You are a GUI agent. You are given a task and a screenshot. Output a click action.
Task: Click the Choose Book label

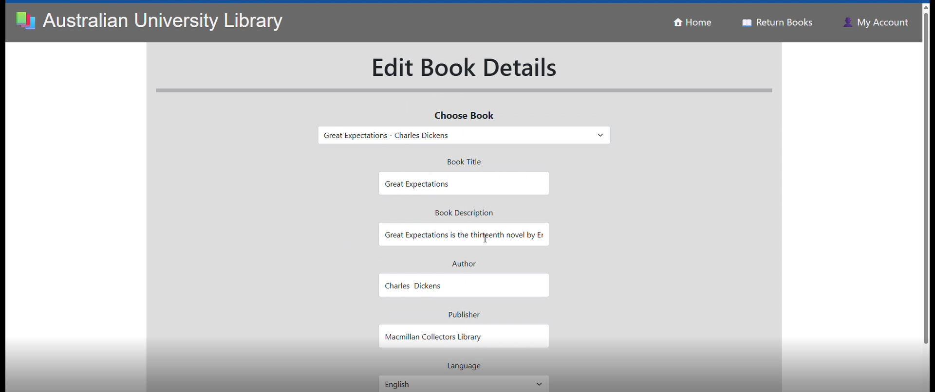464,116
